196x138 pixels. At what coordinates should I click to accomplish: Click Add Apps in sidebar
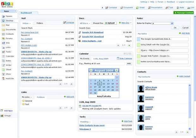[7, 111]
